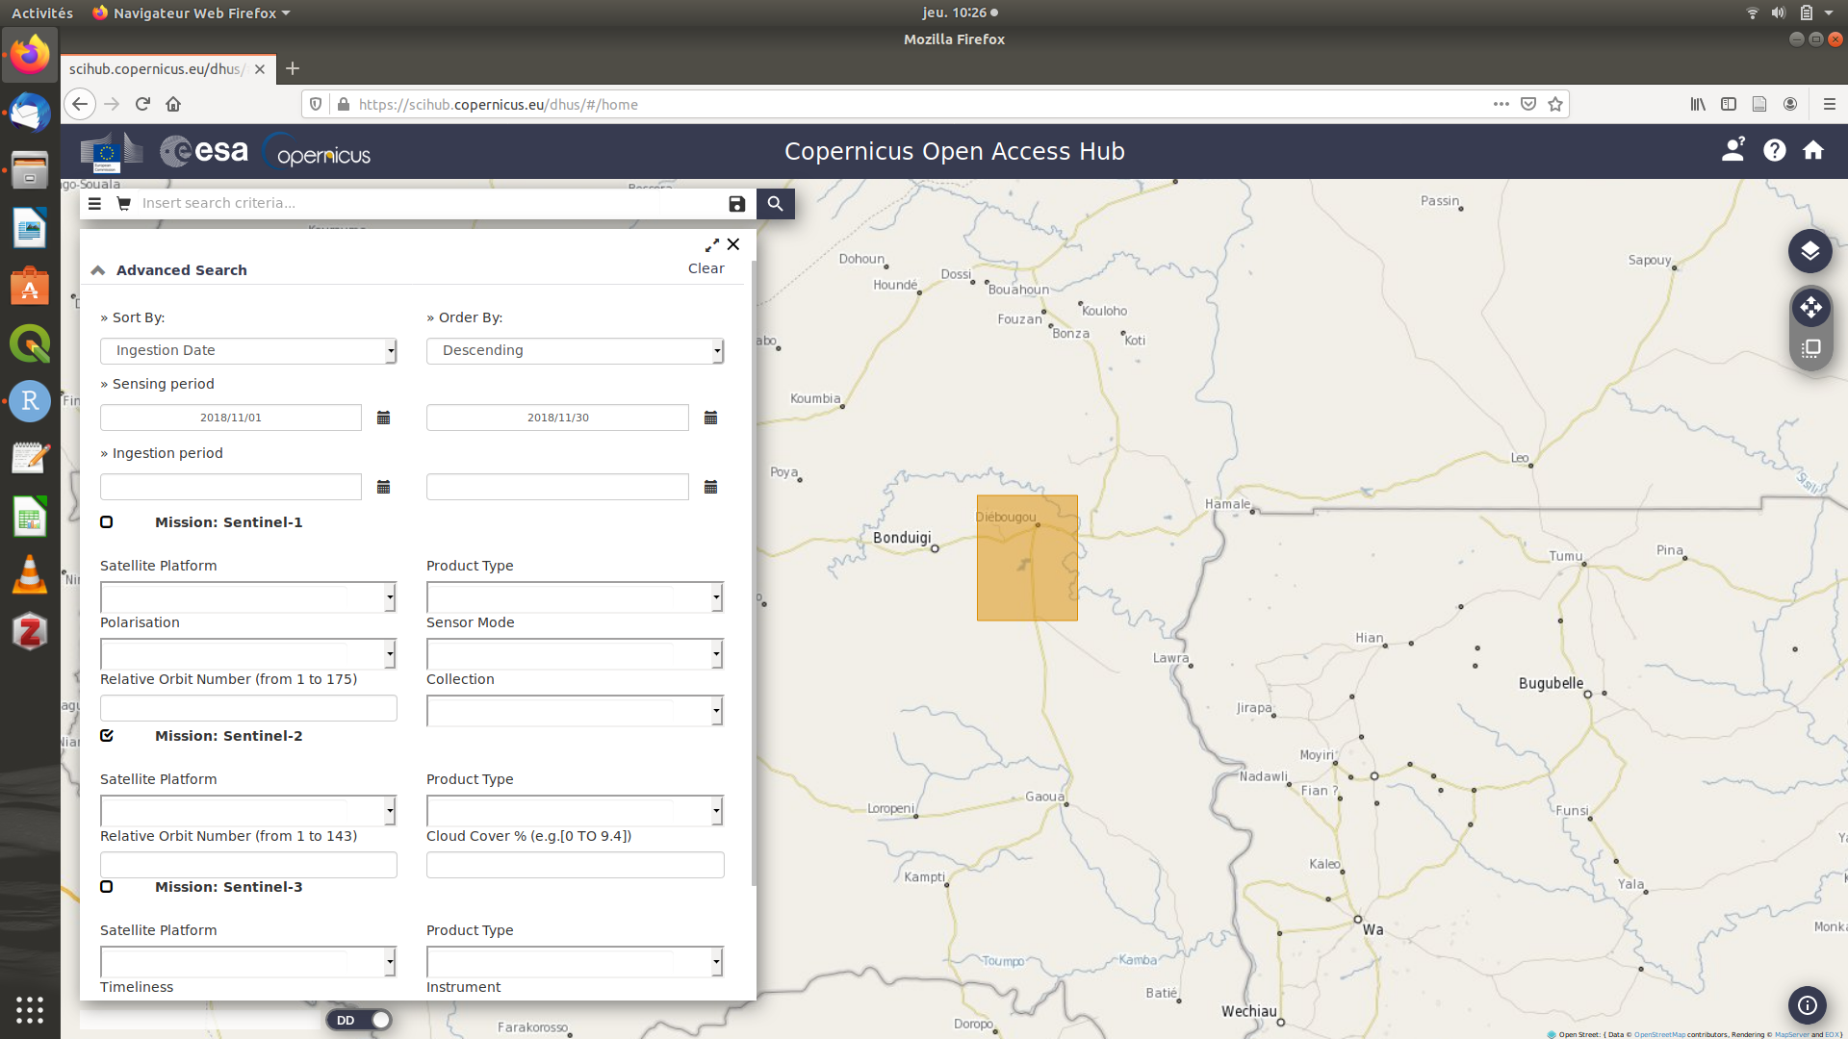Open map attribution info button
This screenshot has width=1848, height=1039.
(x=1808, y=1005)
